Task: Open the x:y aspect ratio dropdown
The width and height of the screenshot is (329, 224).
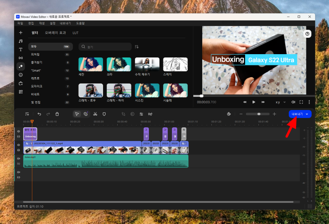Action: tap(280, 102)
